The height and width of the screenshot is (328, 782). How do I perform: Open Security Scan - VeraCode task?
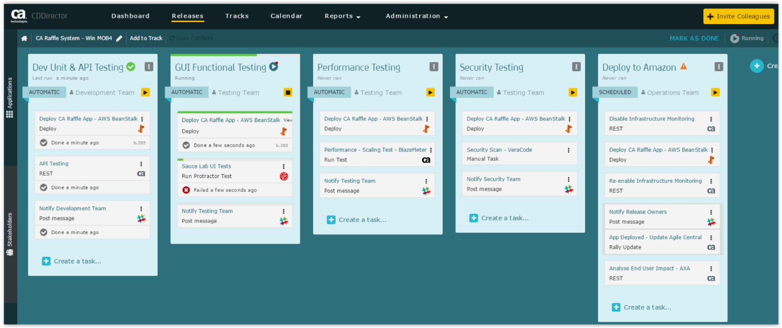tap(499, 150)
